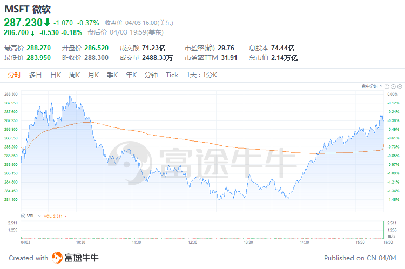Click the 10:30 time axis label

(80, 243)
